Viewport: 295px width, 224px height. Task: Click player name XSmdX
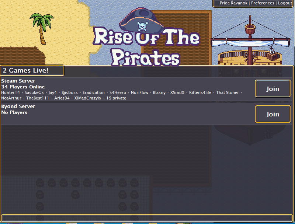click(x=177, y=92)
